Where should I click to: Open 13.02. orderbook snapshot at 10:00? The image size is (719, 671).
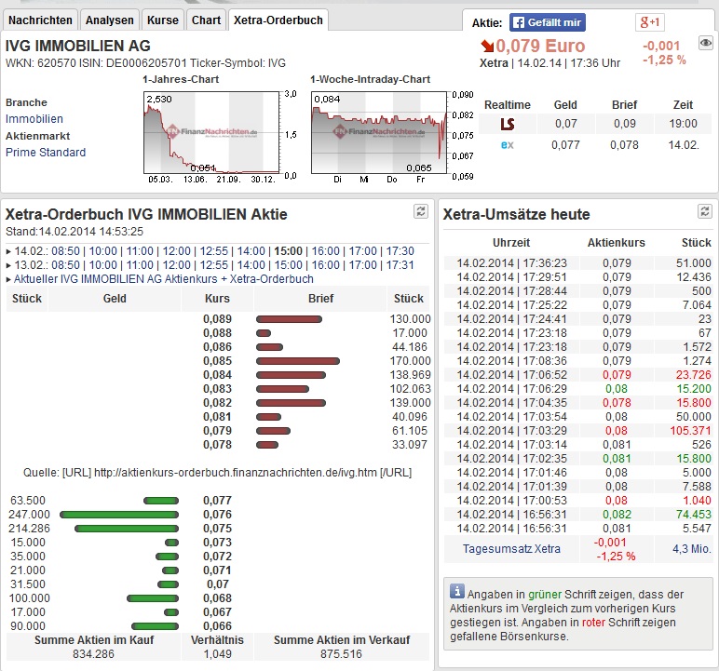pyautogui.click(x=103, y=265)
